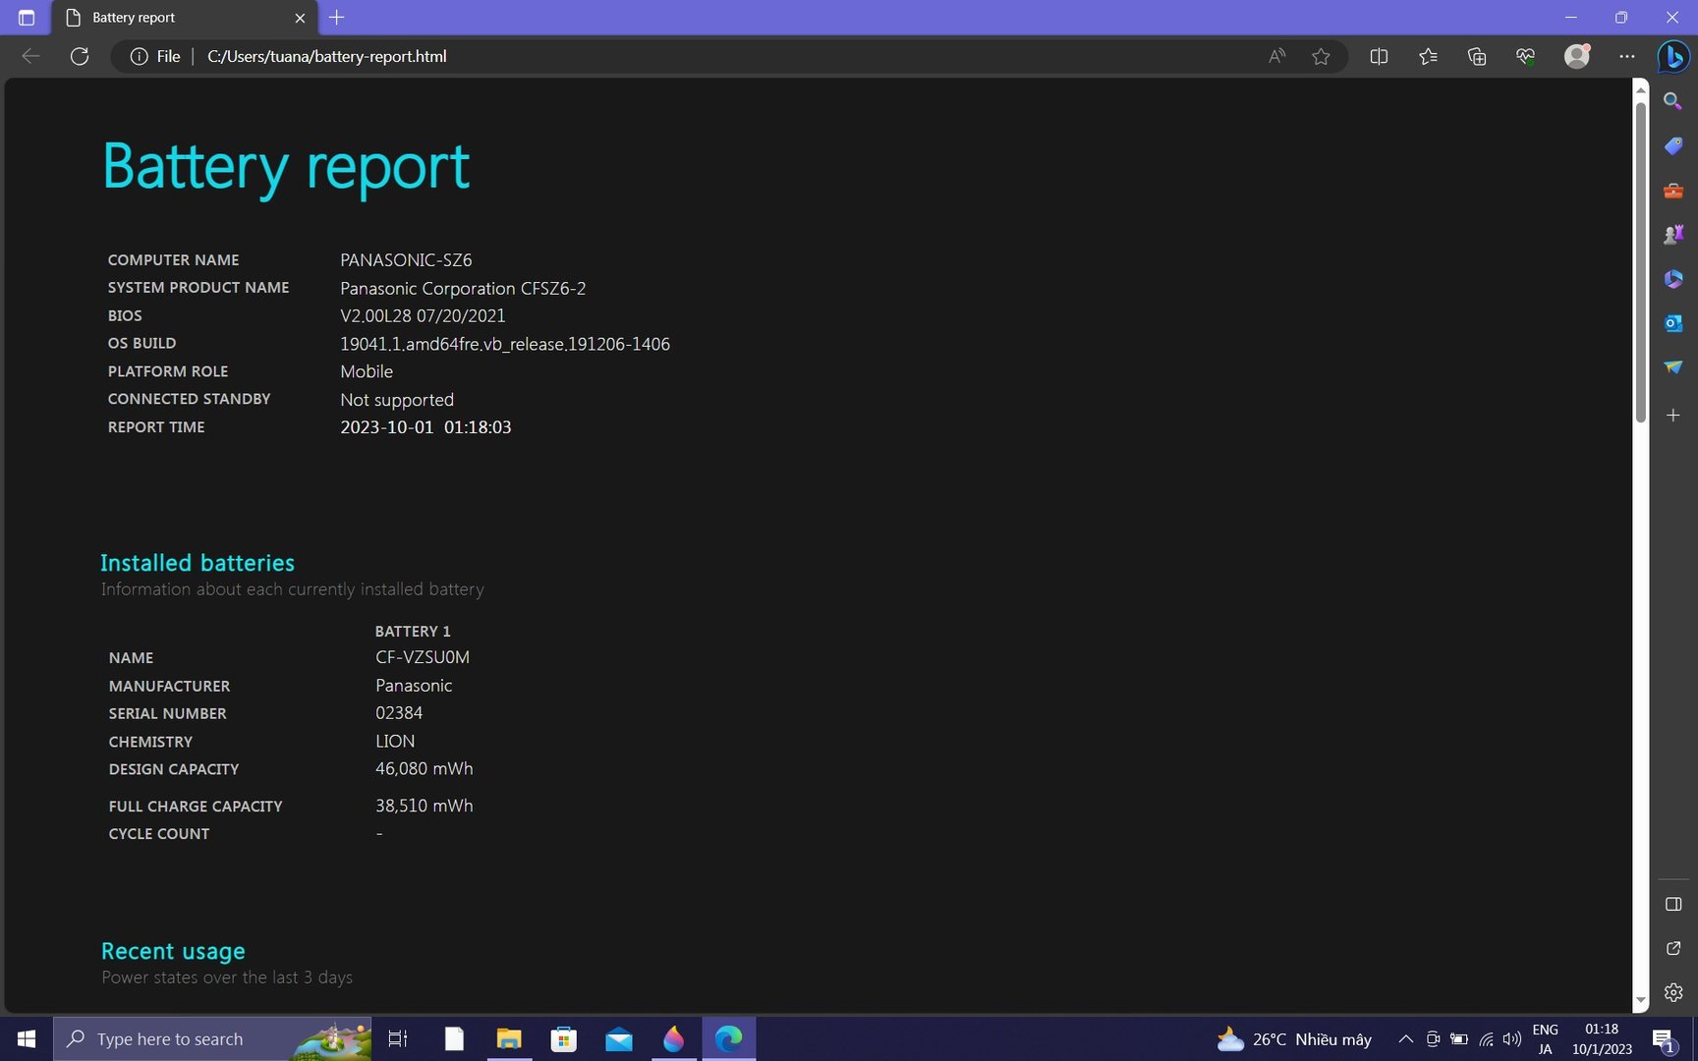
Task: Open the Favorites list
Action: click(1428, 57)
